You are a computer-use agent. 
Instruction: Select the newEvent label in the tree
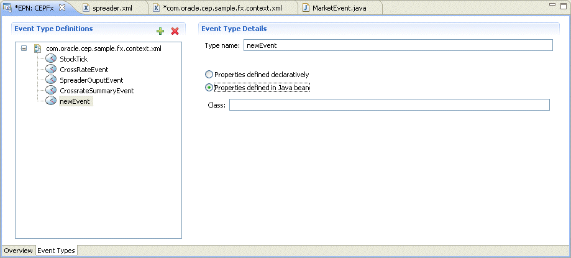point(75,101)
